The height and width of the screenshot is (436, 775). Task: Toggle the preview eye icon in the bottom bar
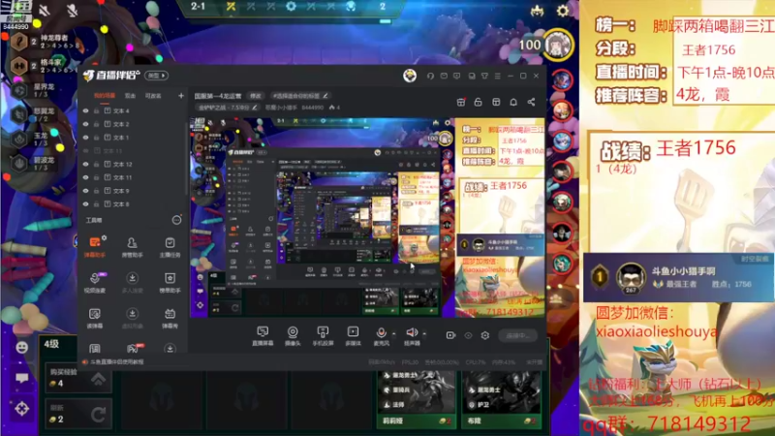click(x=468, y=335)
